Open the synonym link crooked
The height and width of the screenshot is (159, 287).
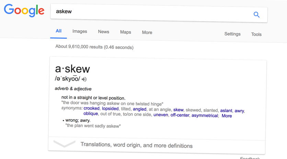pos(92,108)
